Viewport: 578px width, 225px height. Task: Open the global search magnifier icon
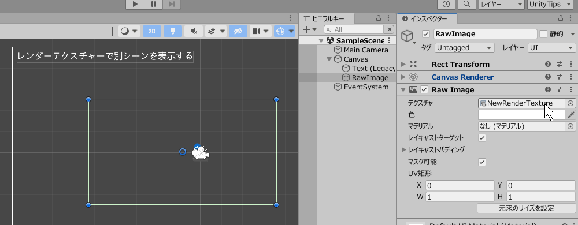466,4
